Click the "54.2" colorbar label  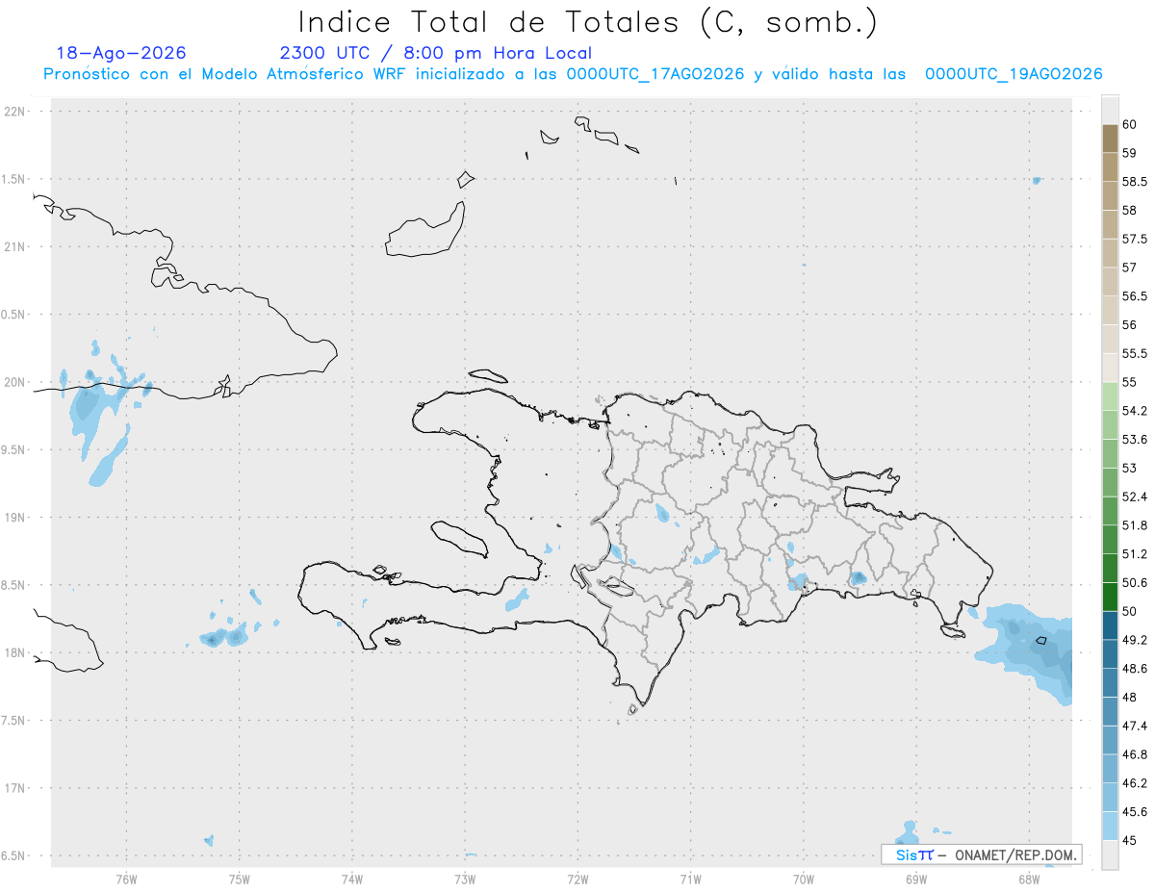[1135, 411]
